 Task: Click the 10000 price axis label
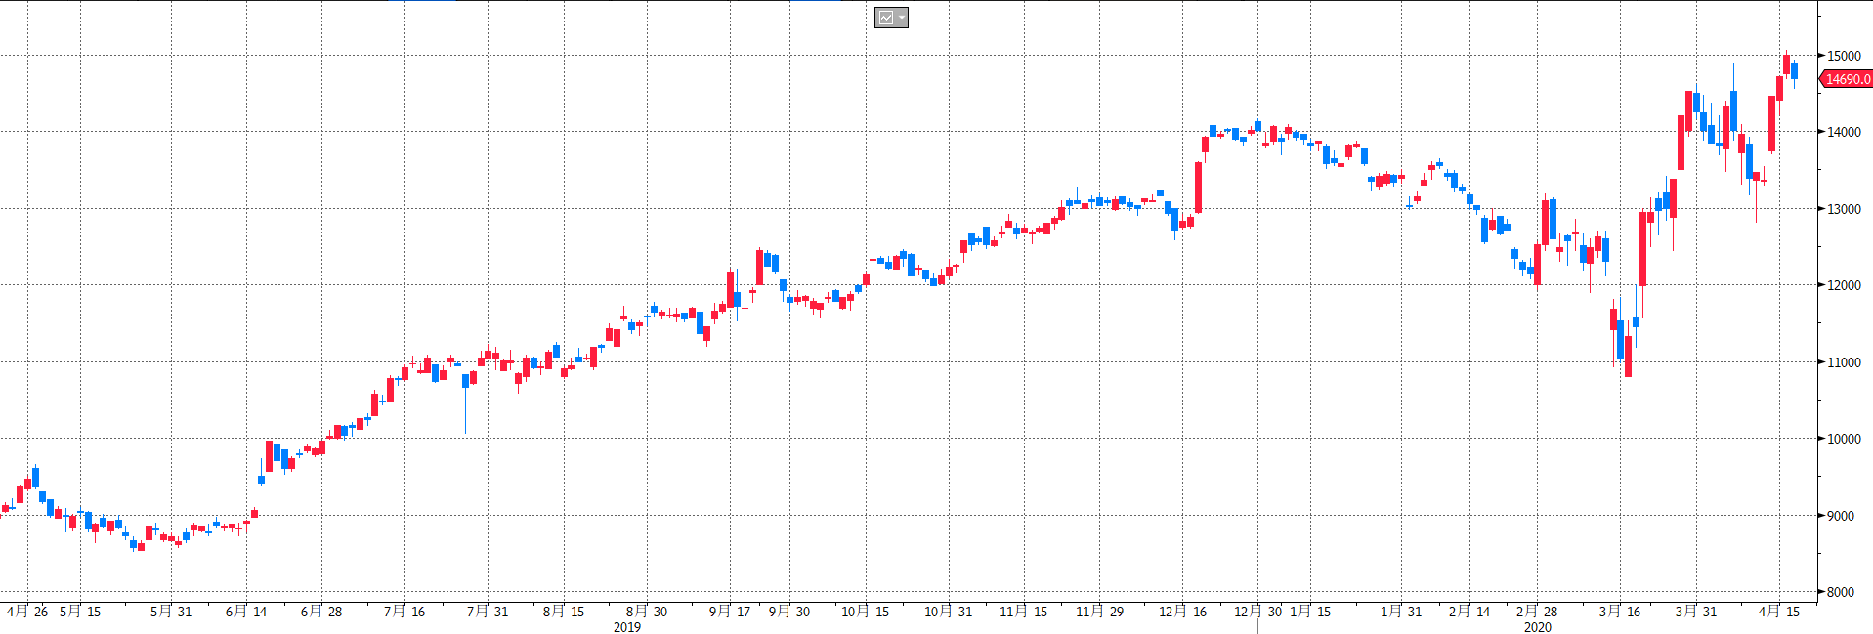tap(1844, 439)
